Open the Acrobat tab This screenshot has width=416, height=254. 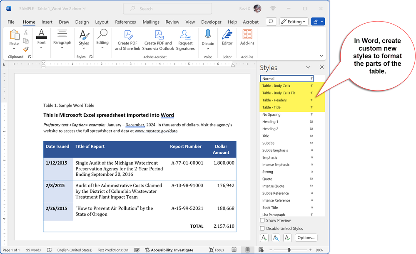pos(251,22)
